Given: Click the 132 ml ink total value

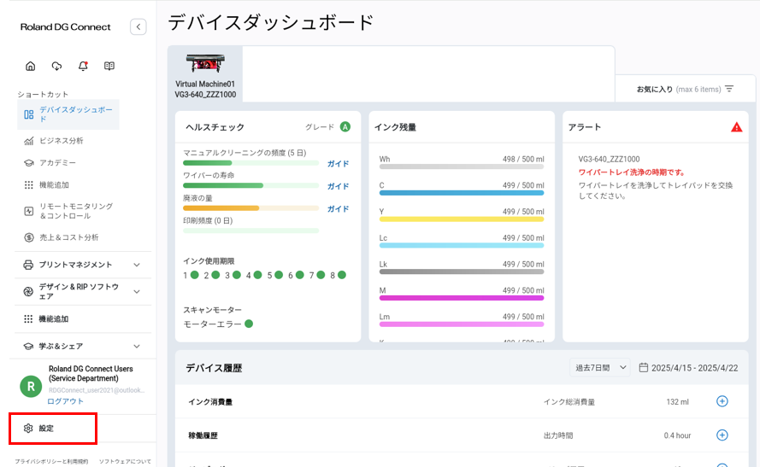Looking at the screenshot, I should (x=678, y=401).
